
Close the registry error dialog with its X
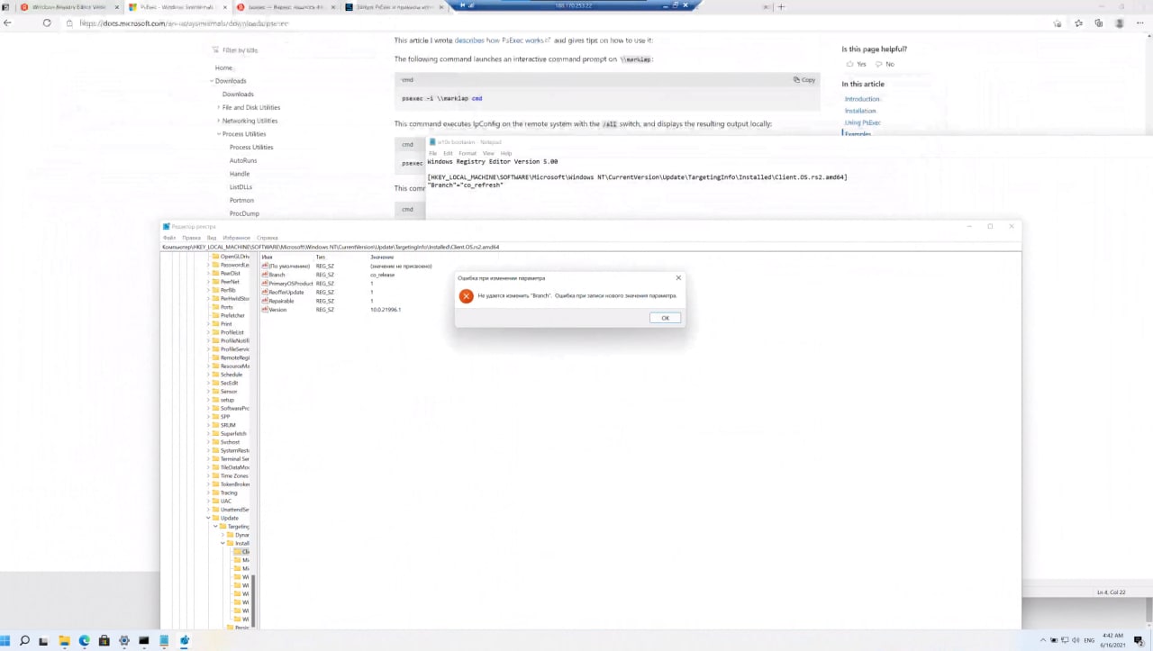tap(678, 277)
